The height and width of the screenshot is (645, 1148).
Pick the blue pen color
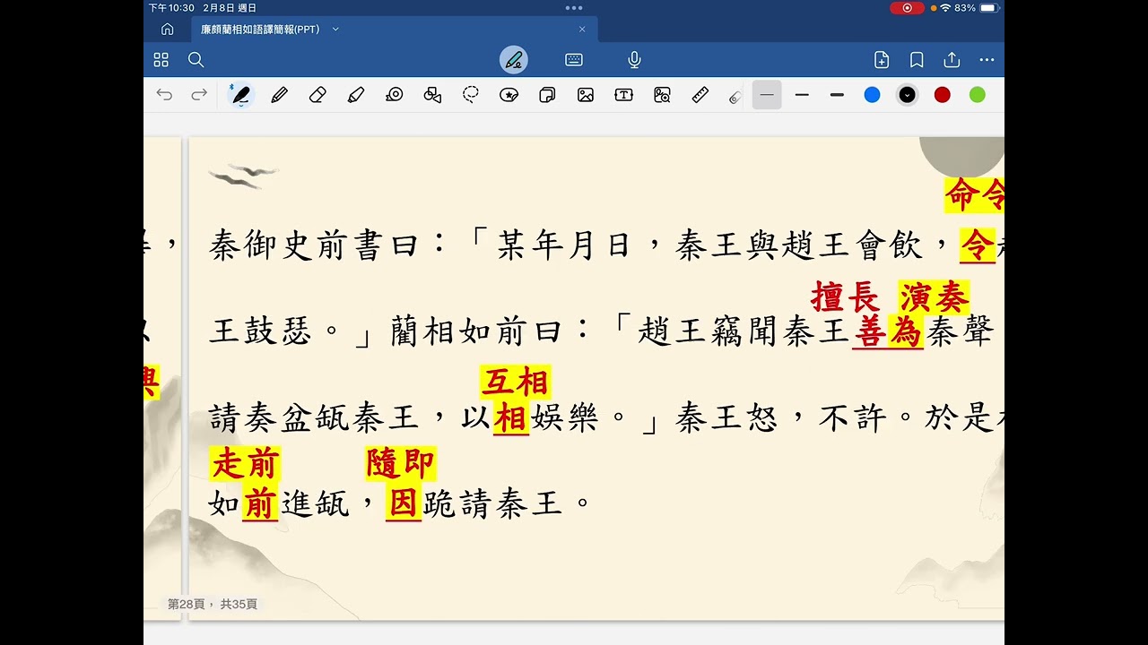pos(872,94)
